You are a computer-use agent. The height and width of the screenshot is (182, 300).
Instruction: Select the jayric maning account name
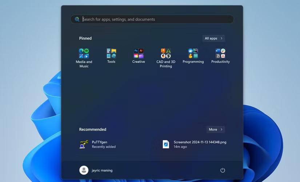(x=102, y=170)
